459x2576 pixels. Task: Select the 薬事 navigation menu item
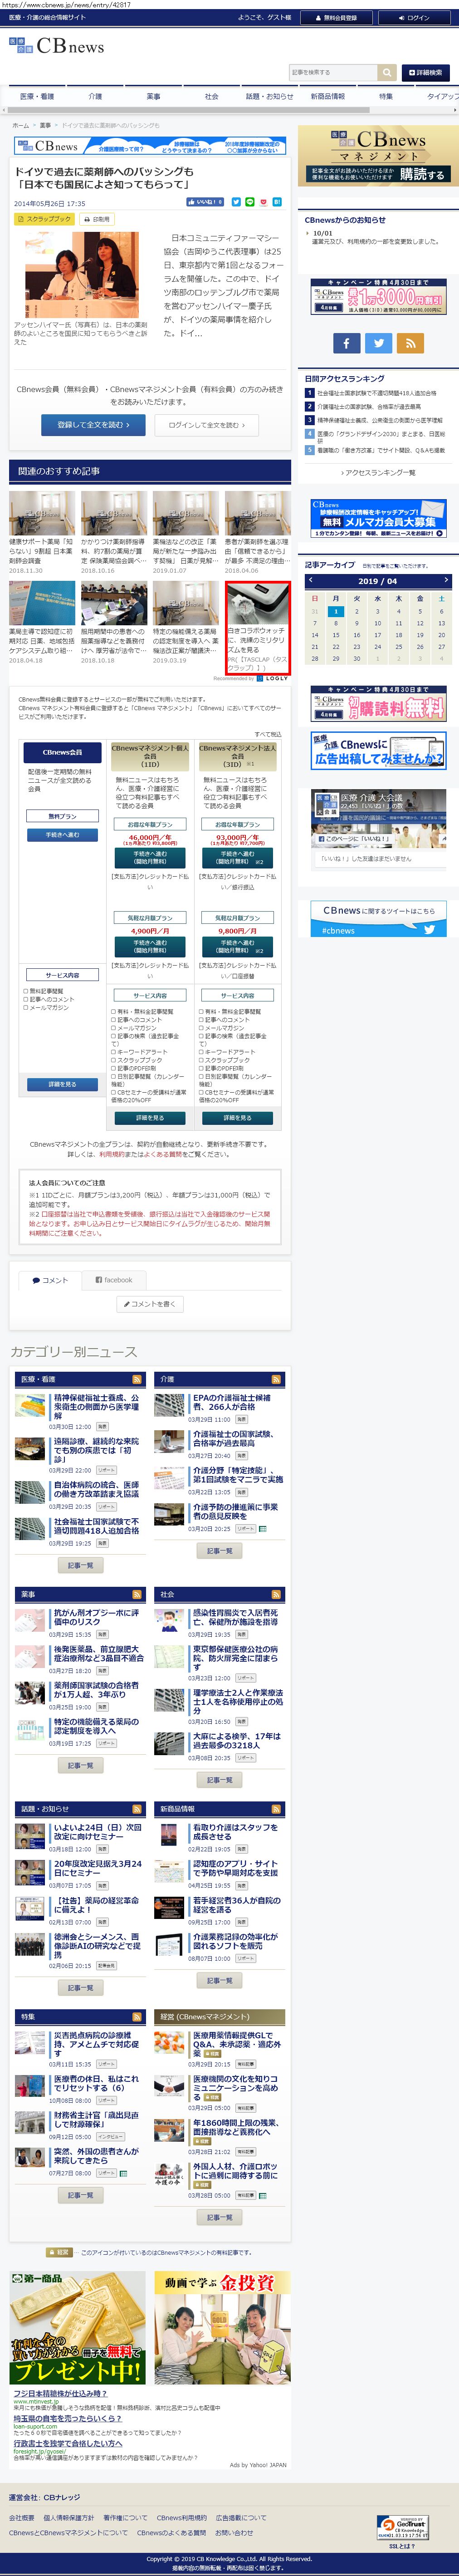[x=153, y=97]
